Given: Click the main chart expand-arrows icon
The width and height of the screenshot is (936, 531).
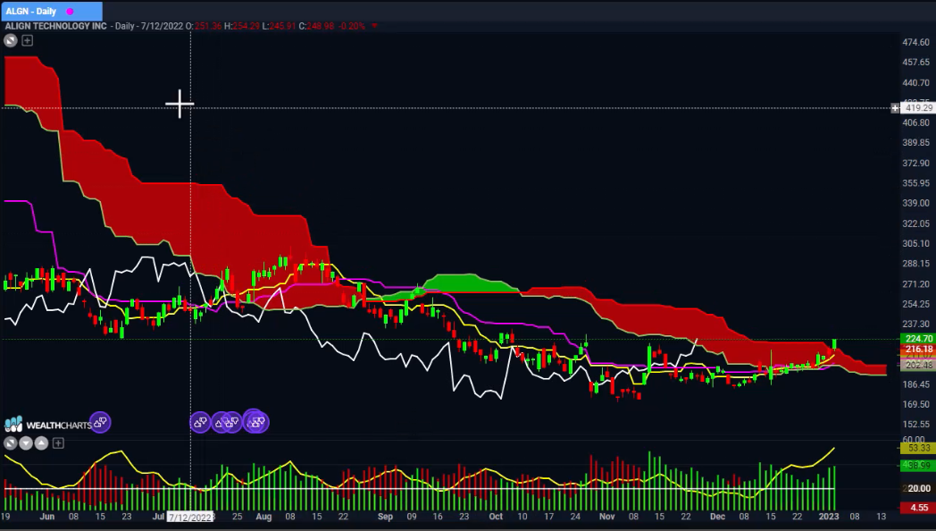Looking at the screenshot, I should tap(10, 40).
